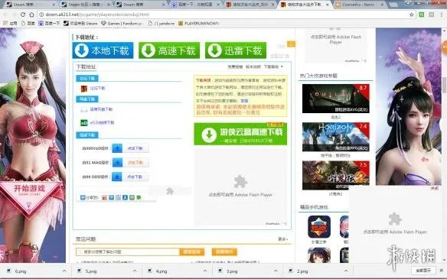Click the FAQ search input field
This screenshot has width=447, height=279.
pyautogui.click(x=128, y=252)
